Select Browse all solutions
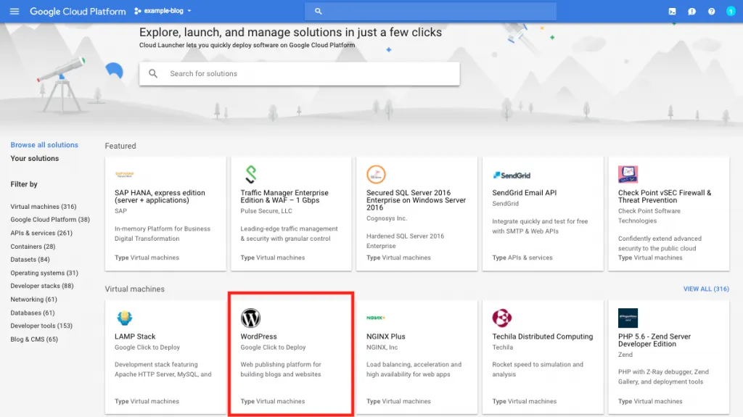This screenshot has width=743, height=417. (44, 145)
